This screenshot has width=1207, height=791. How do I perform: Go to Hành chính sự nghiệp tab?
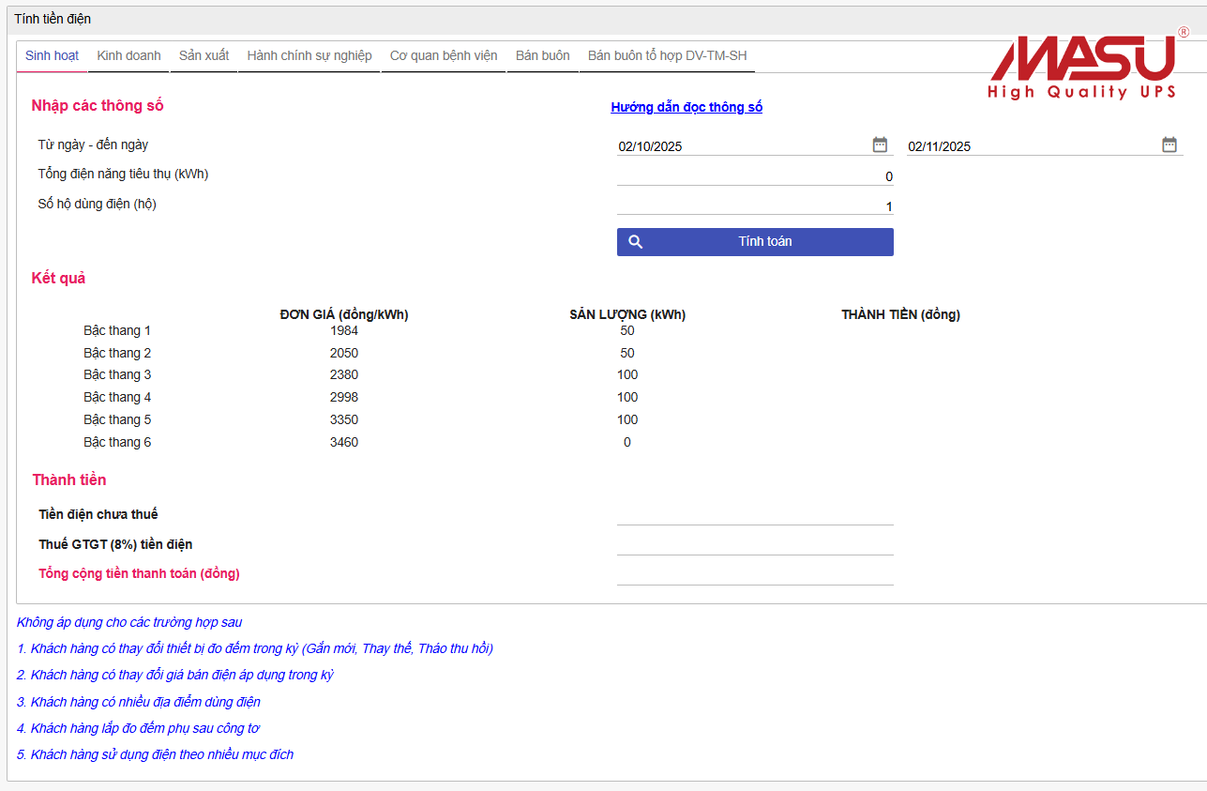(309, 56)
